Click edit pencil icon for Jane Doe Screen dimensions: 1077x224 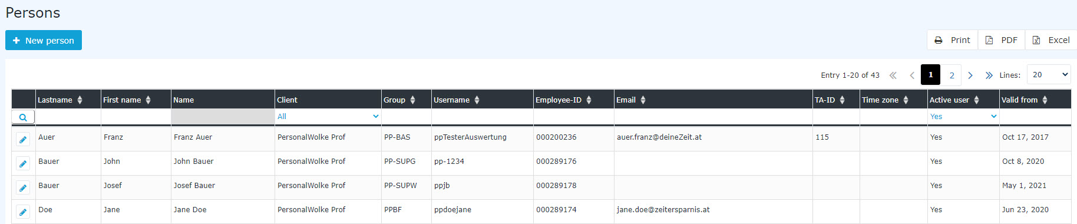[23, 212]
